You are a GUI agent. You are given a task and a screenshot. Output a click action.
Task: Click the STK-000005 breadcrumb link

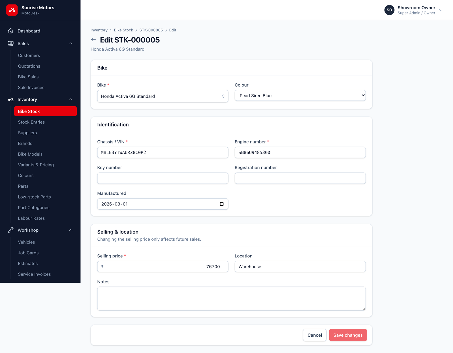pos(151,30)
